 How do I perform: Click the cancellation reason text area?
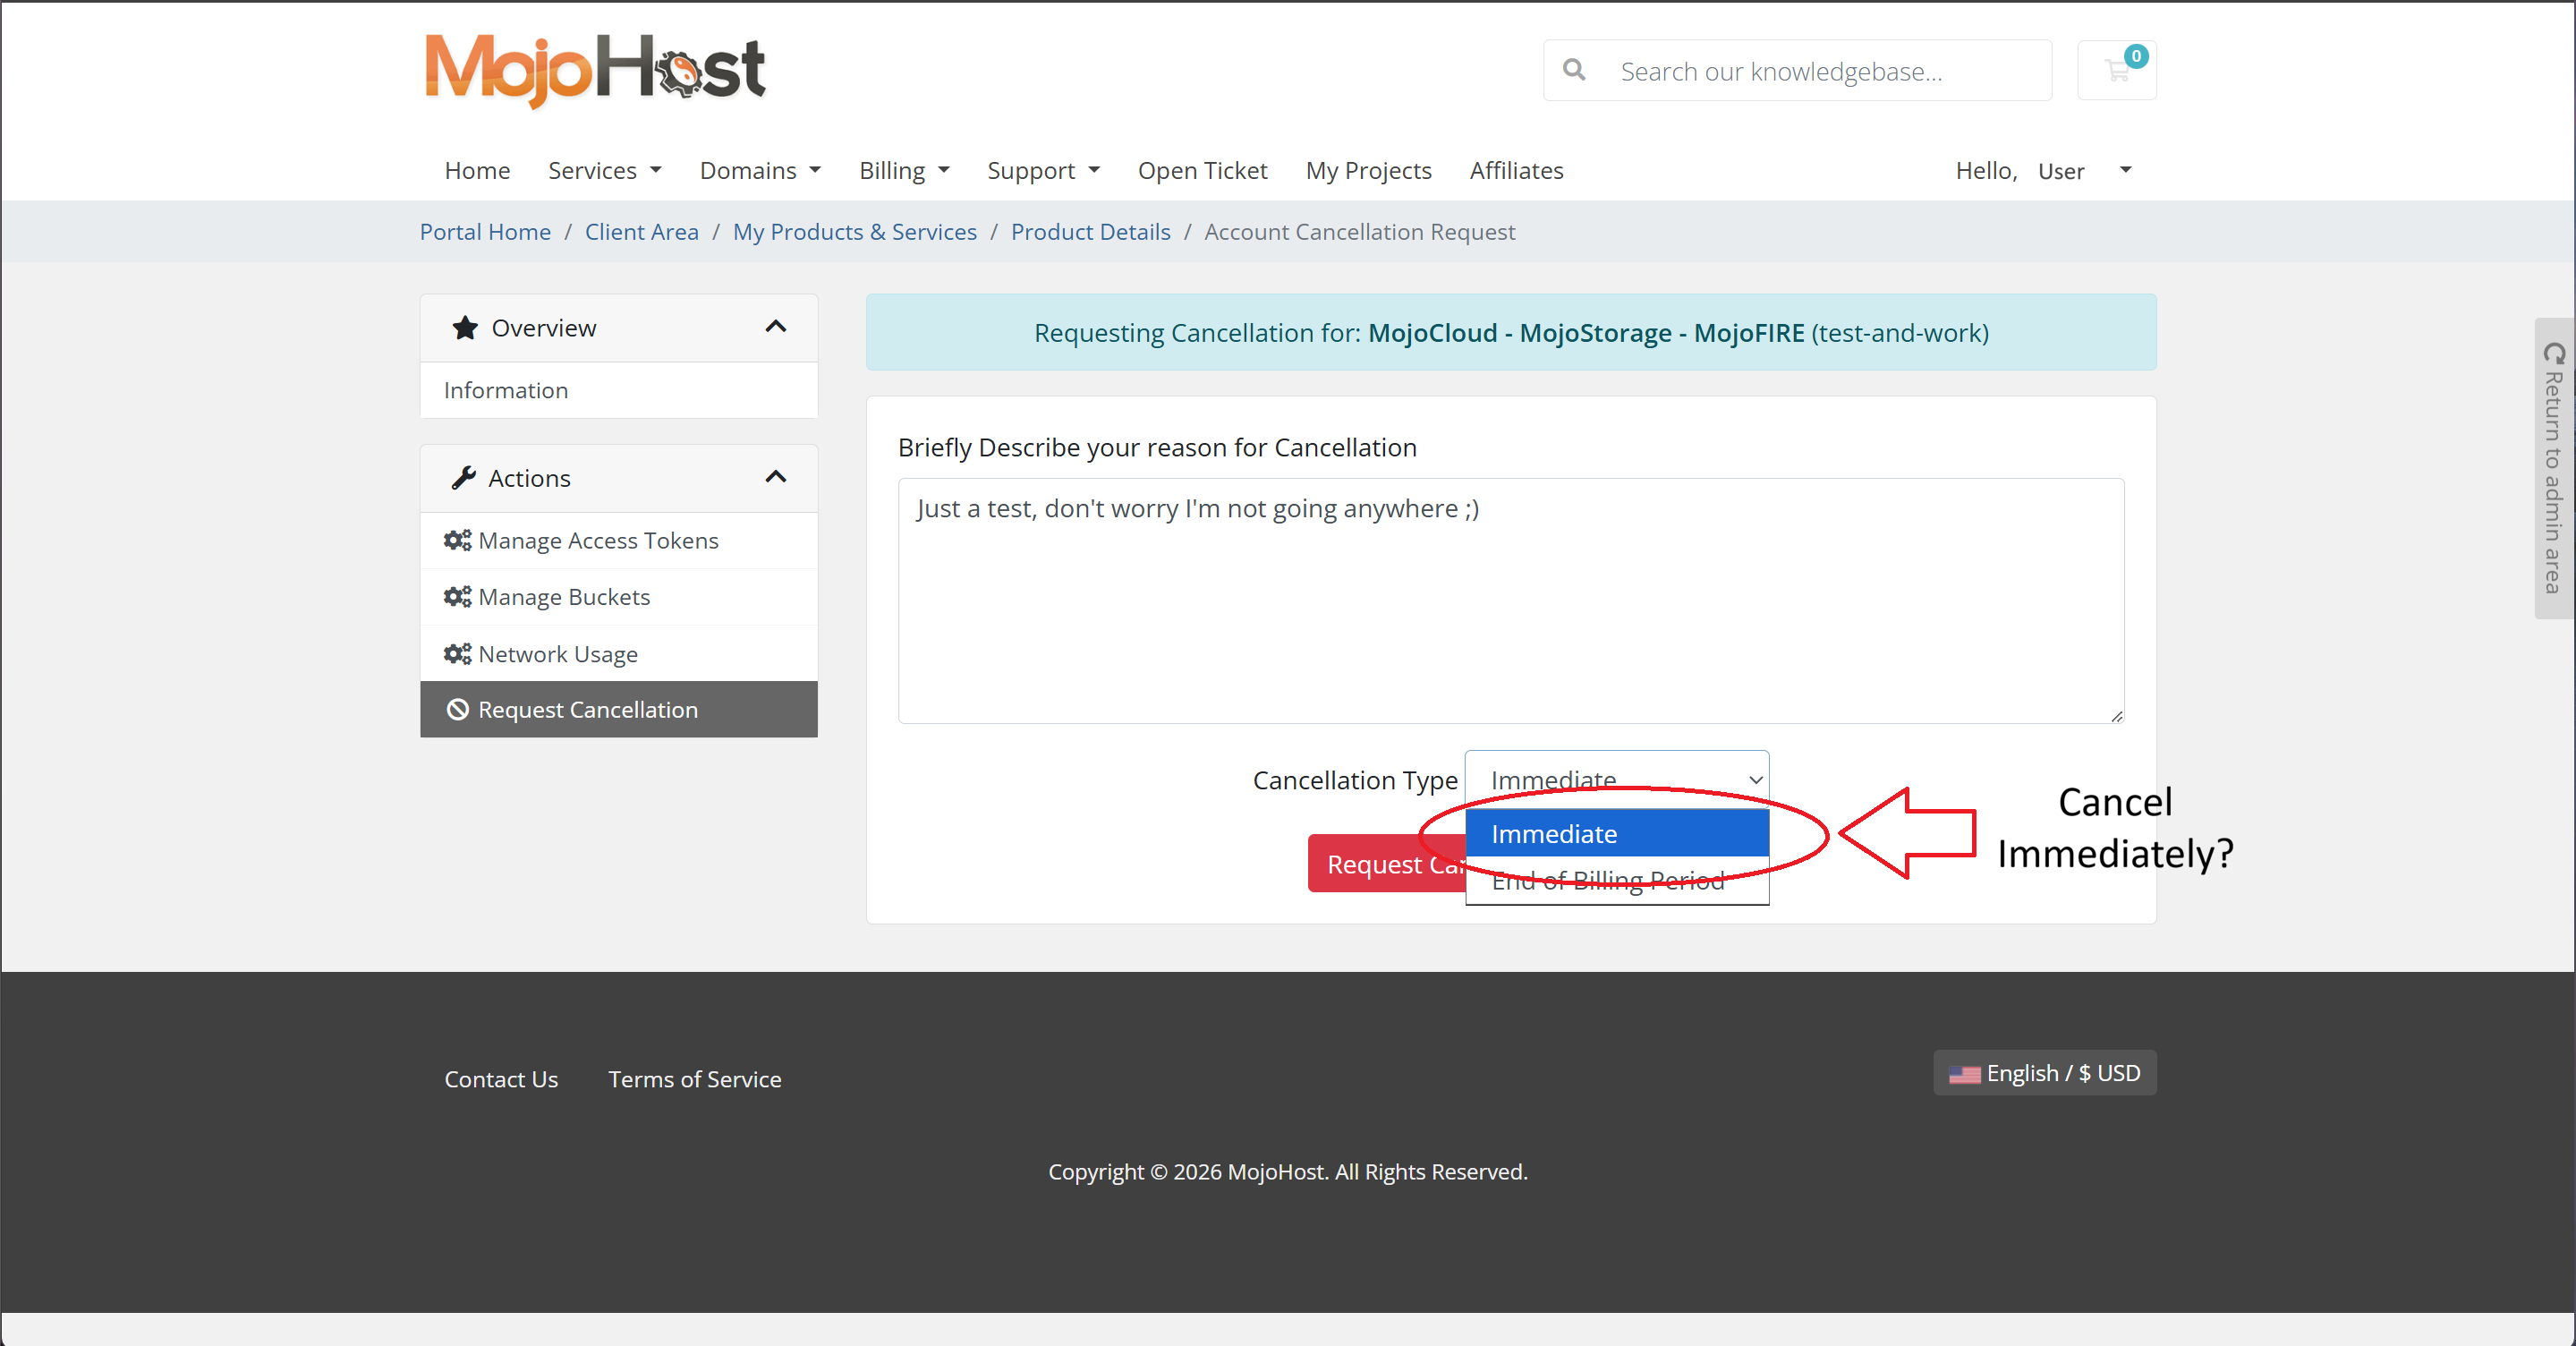coord(1510,600)
